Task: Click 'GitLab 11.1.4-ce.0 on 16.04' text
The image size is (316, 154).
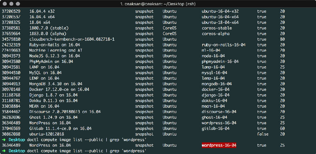Action: click(60, 128)
